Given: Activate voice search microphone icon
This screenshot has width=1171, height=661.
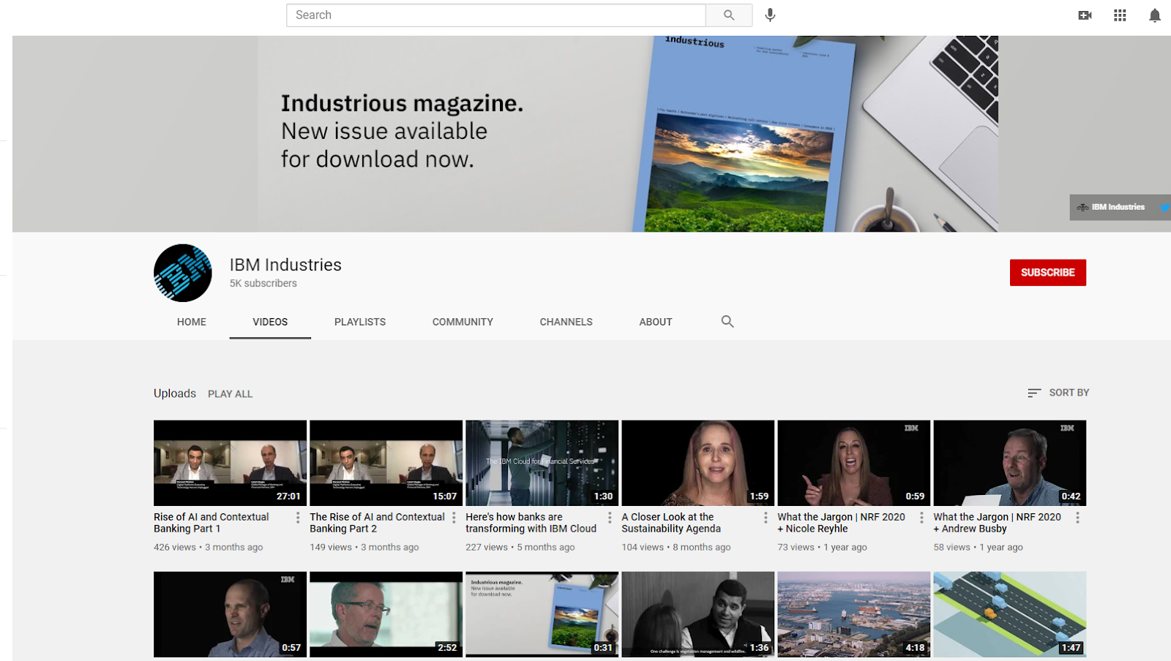Looking at the screenshot, I should tap(770, 15).
